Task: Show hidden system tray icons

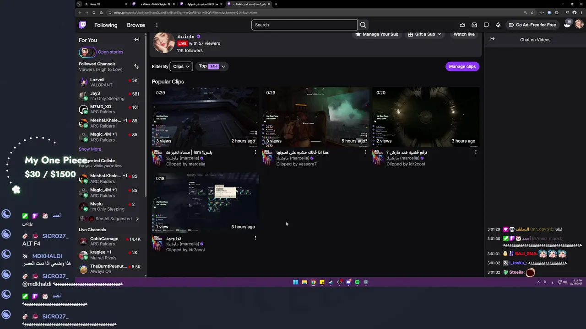Action: (x=538, y=282)
